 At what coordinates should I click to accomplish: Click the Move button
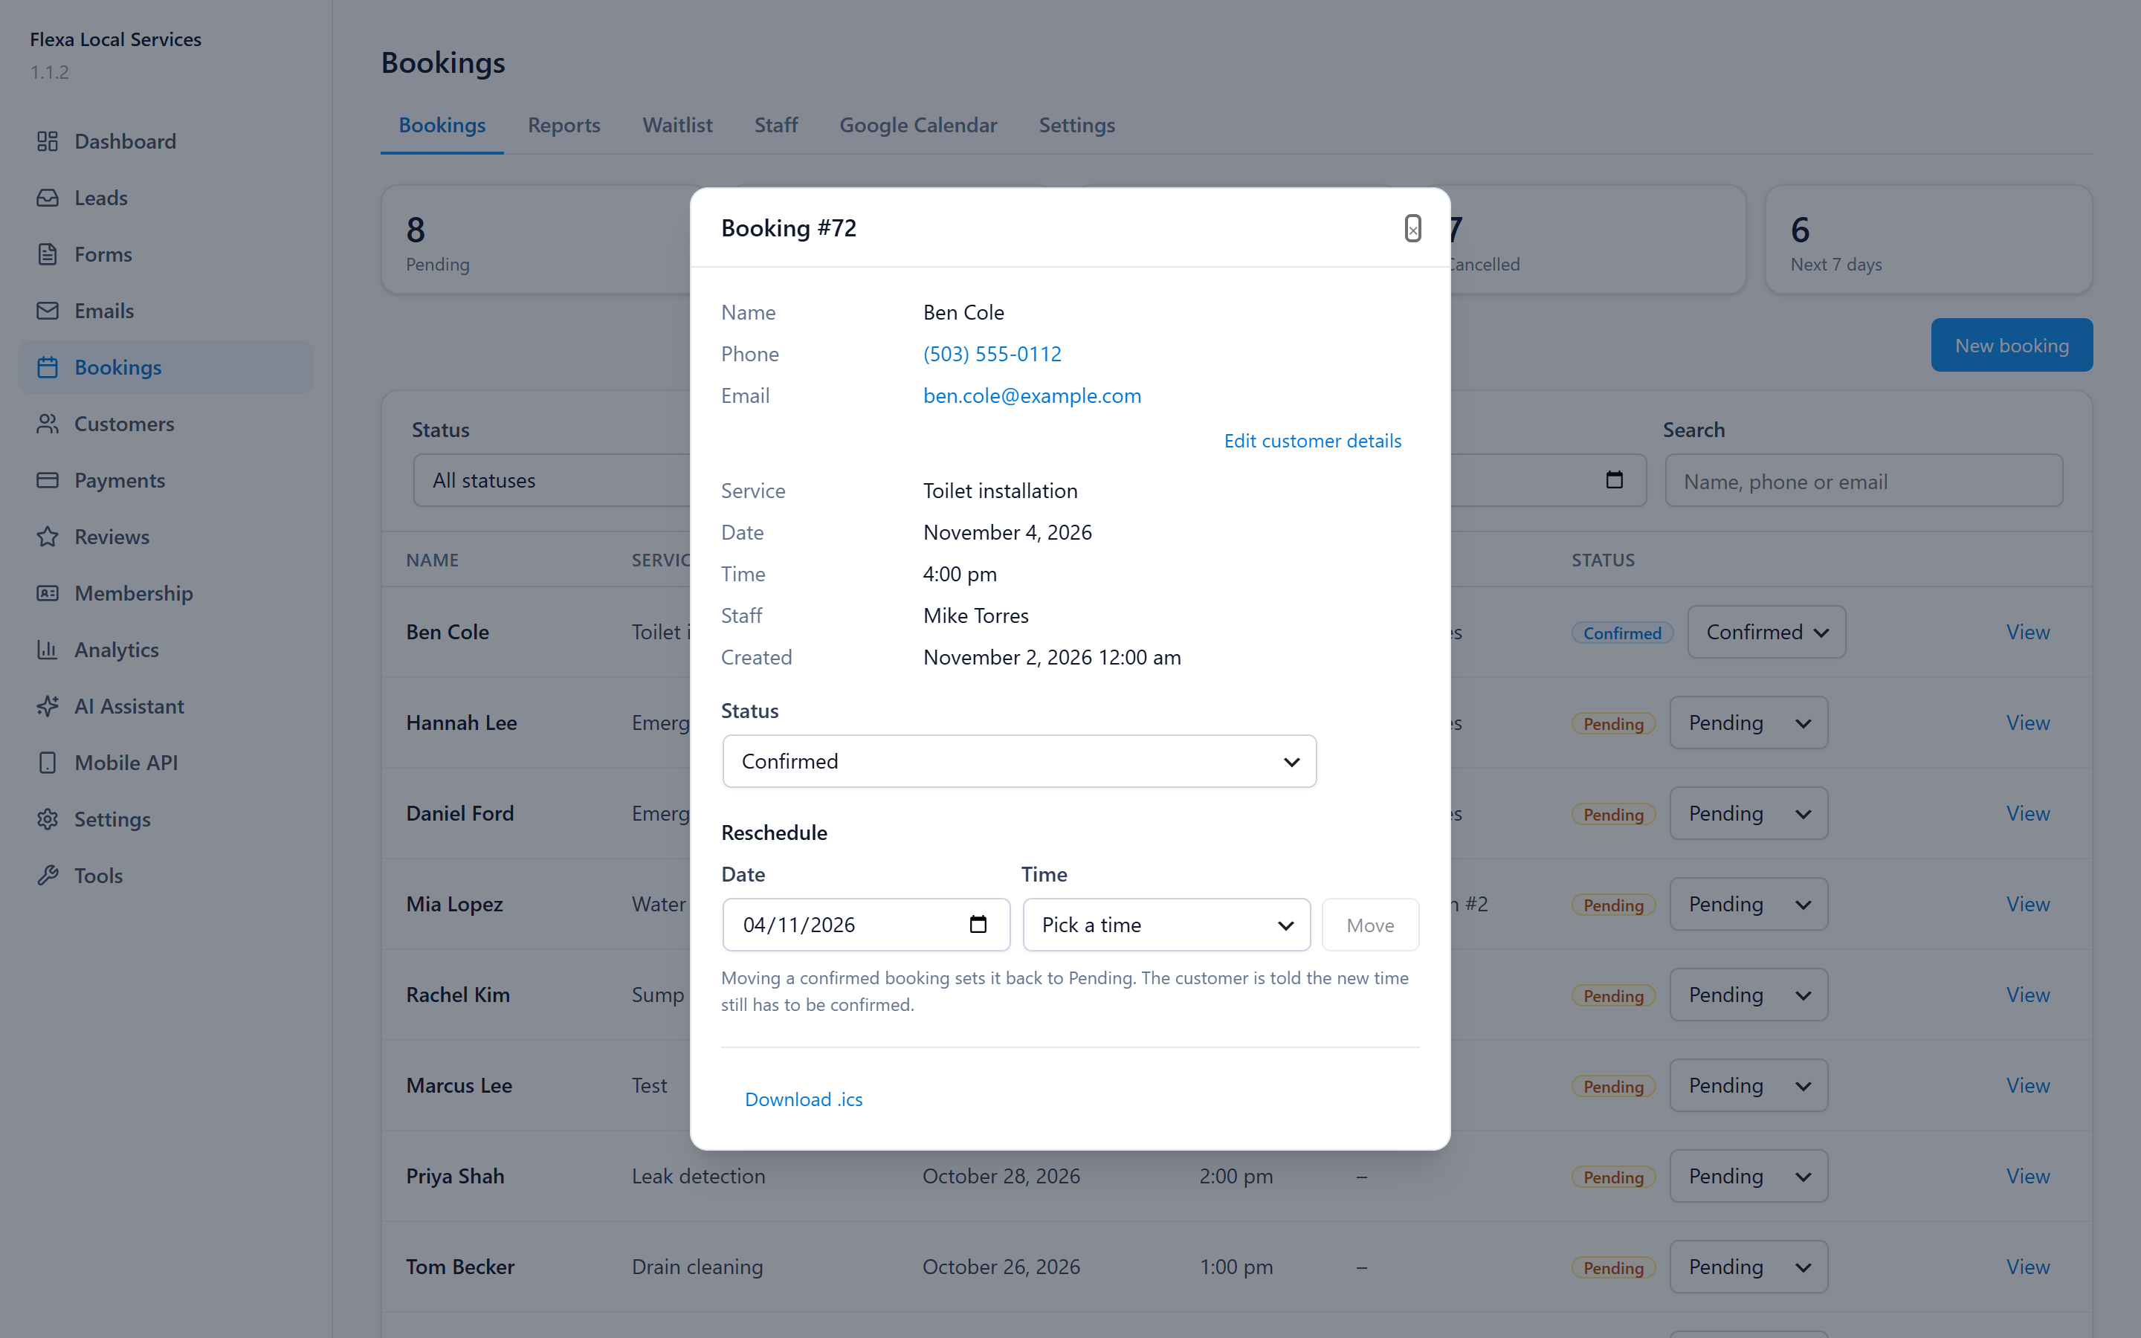(1370, 925)
